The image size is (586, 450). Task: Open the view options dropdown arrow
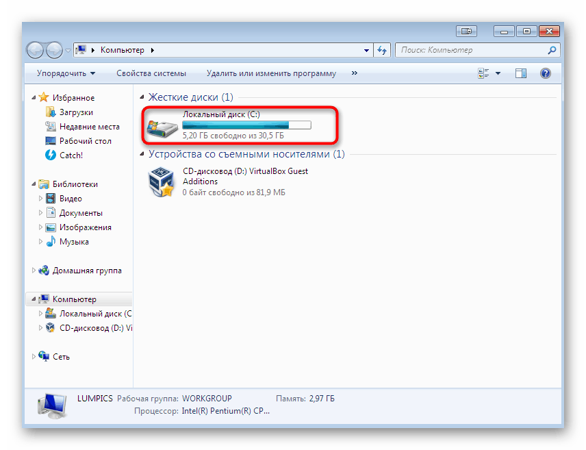(498, 73)
